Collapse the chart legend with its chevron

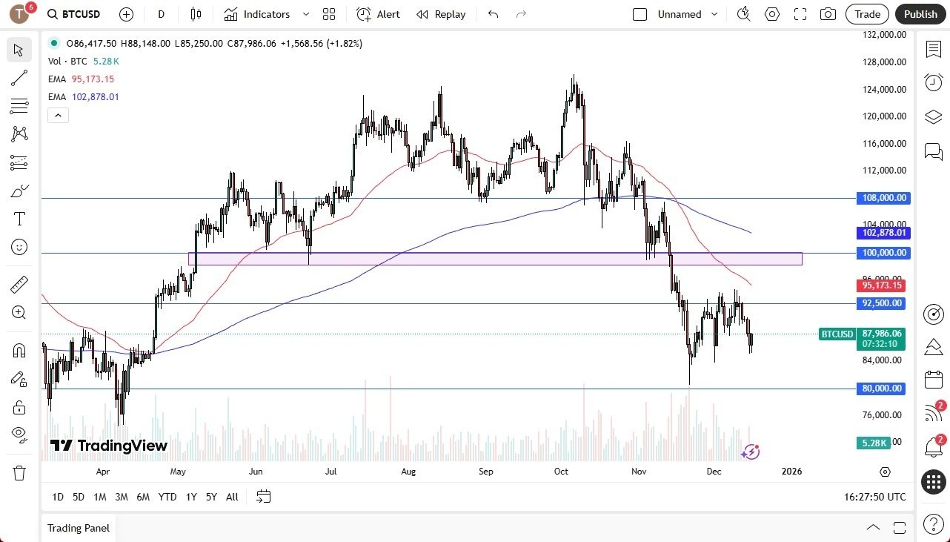[x=58, y=115]
